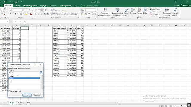Apply the red font color
Image resolution: width=191 pixels, height=107 pixels.
coord(31,14)
